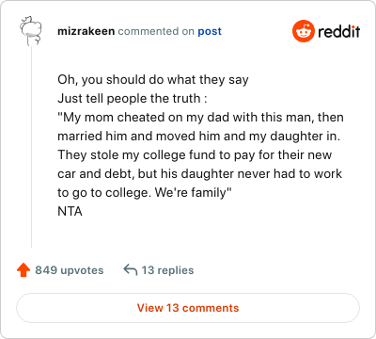376x339 pixels.
Task: Click the reddit wordmark text
Action: point(339,31)
